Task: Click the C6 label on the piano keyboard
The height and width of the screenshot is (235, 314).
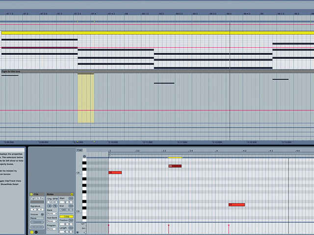Action: coord(78,173)
